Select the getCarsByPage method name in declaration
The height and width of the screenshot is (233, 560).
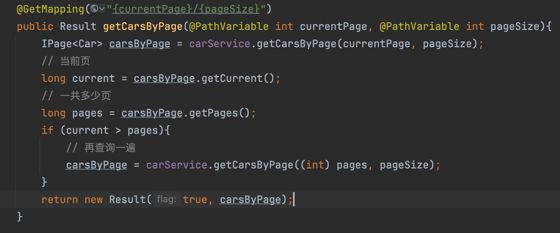pos(143,26)
